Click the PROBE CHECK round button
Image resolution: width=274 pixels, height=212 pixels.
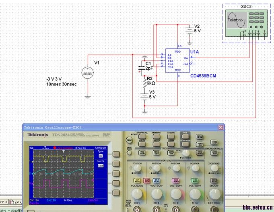tap(129, 153)
